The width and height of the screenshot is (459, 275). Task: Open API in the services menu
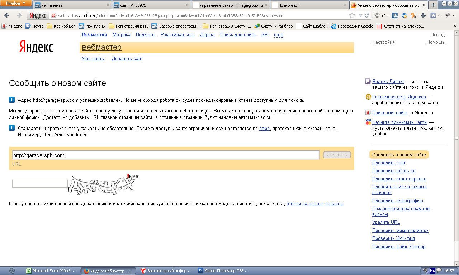tap(265, 34)
